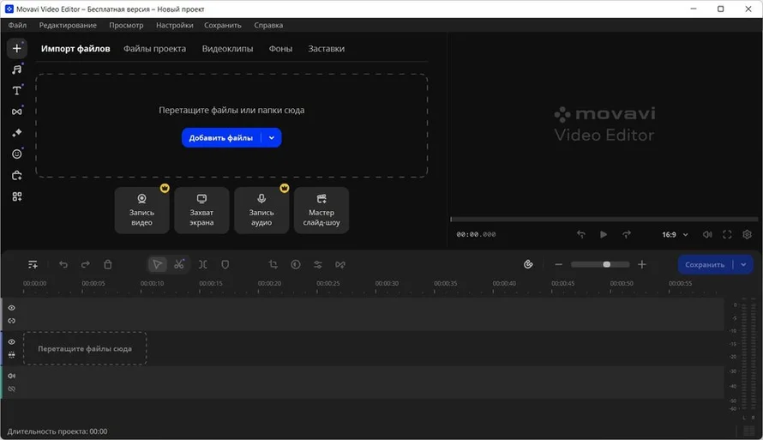
Task: Hide the main video track
Action: (x=12, y=341)
